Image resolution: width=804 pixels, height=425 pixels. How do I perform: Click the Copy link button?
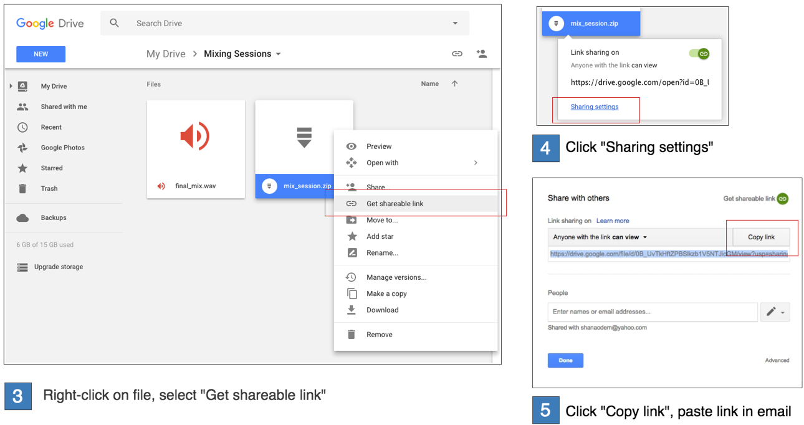click(761, 237)
